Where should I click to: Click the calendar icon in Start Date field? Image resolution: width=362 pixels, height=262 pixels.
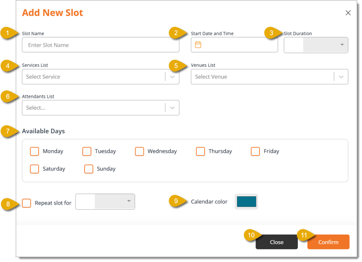198,45
